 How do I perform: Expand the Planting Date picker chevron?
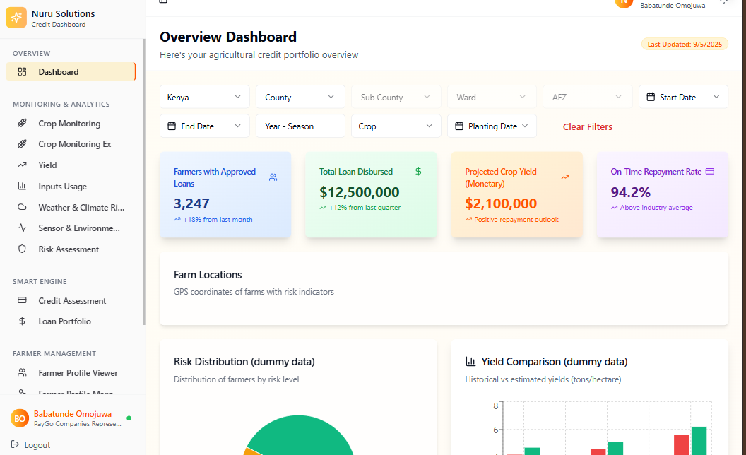point(525,126)
